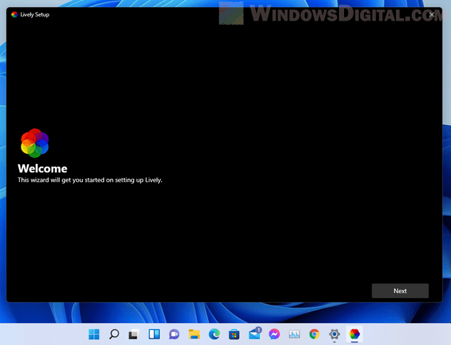Close the Lively Setup window

(x=432, y=15)
